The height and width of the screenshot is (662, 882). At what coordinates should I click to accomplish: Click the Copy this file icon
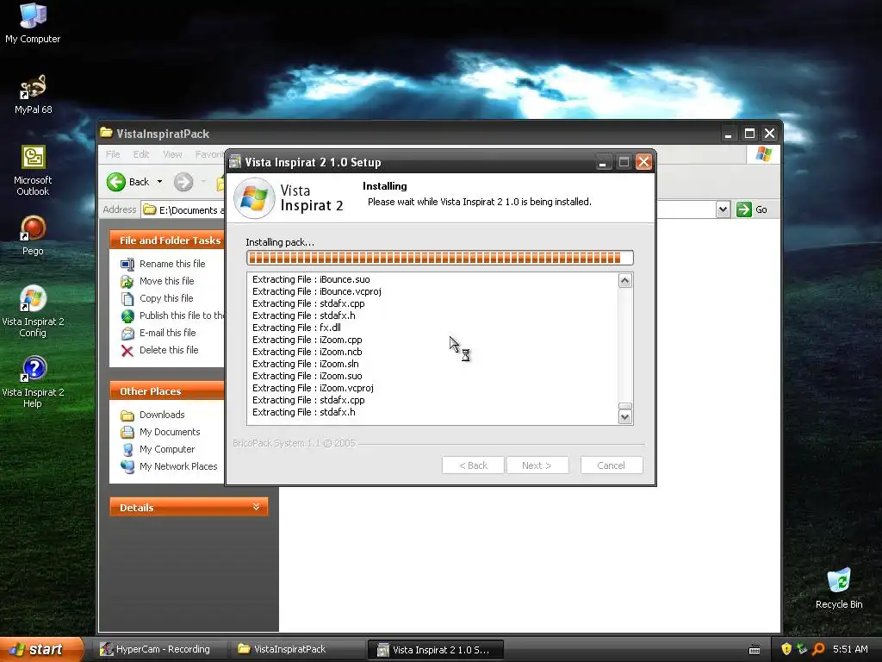(x=127, y=298)
